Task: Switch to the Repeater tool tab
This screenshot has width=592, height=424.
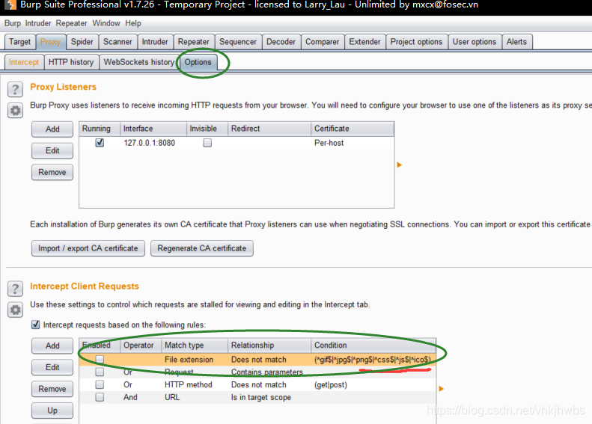Action: point(194,42)
